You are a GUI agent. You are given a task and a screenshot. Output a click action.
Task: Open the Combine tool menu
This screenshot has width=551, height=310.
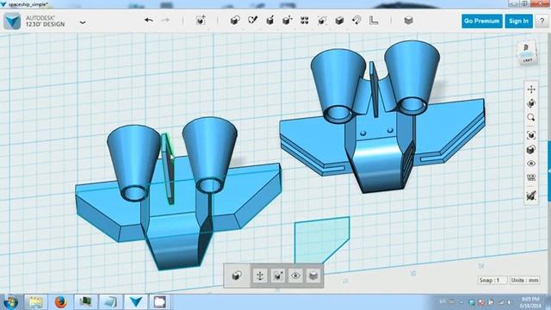pos(339,21)
